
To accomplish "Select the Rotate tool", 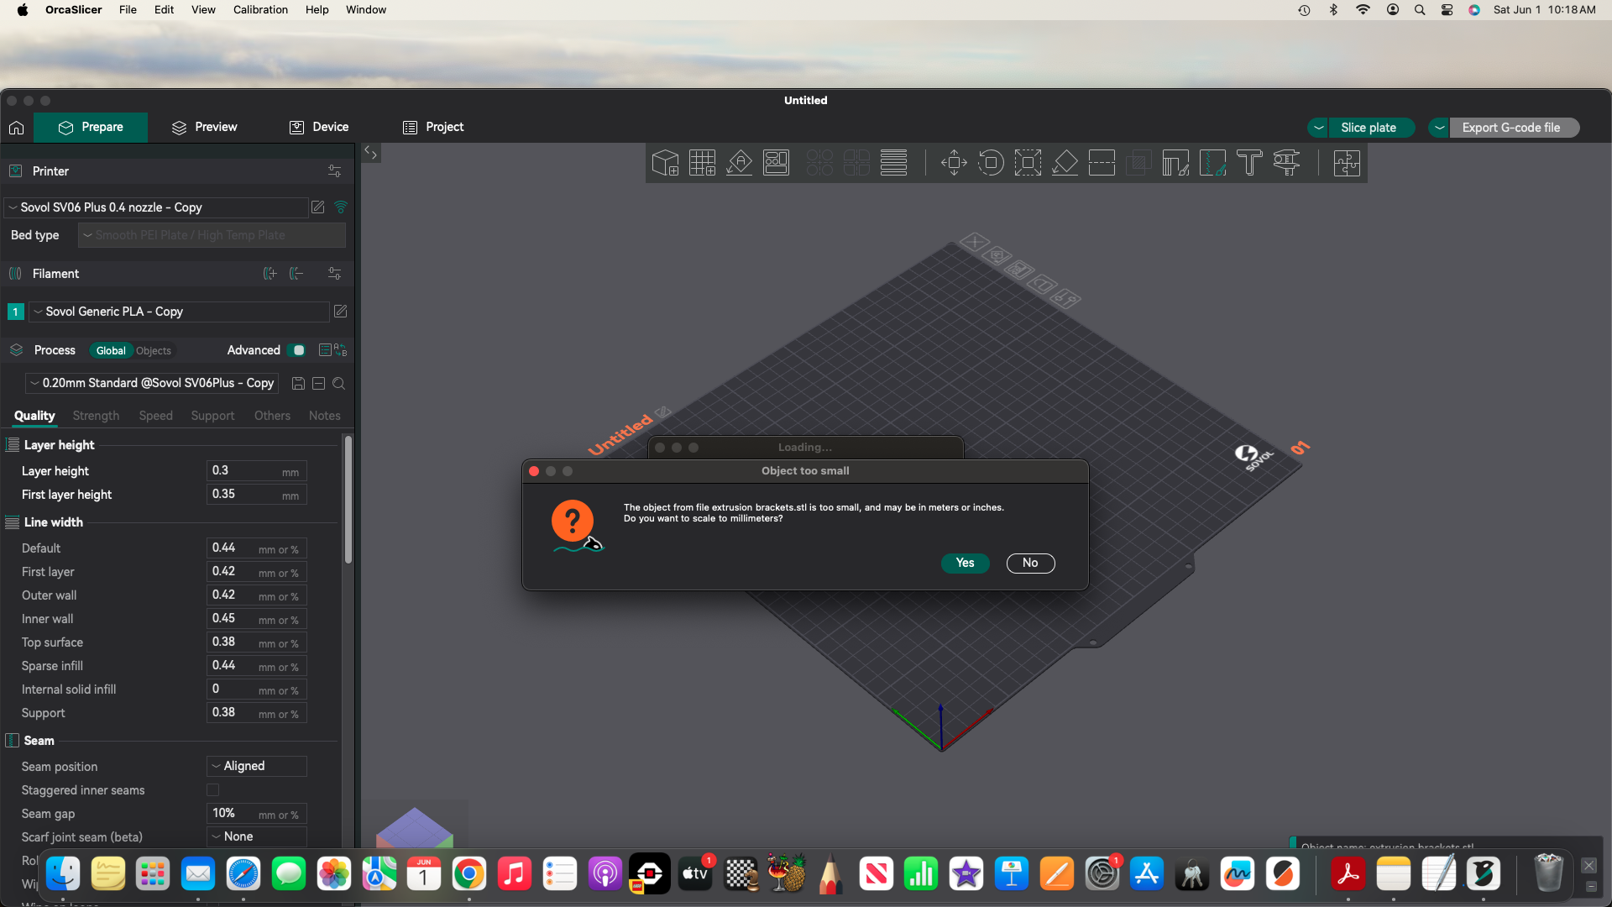I will click(x=991, y=162).
